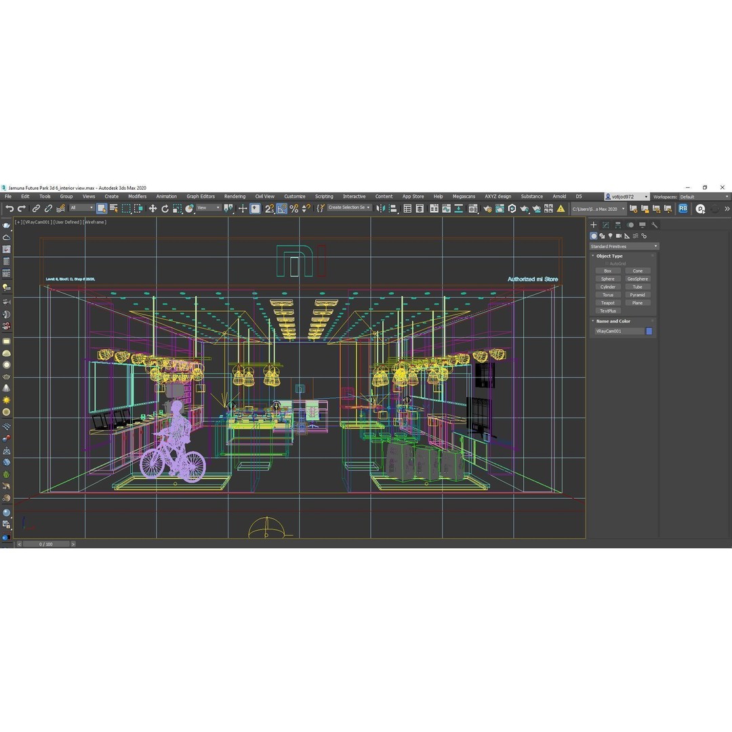Viewport: 732px width, 732px height.
Task: Open the Customize menu
Action: [x=295, y=196]
